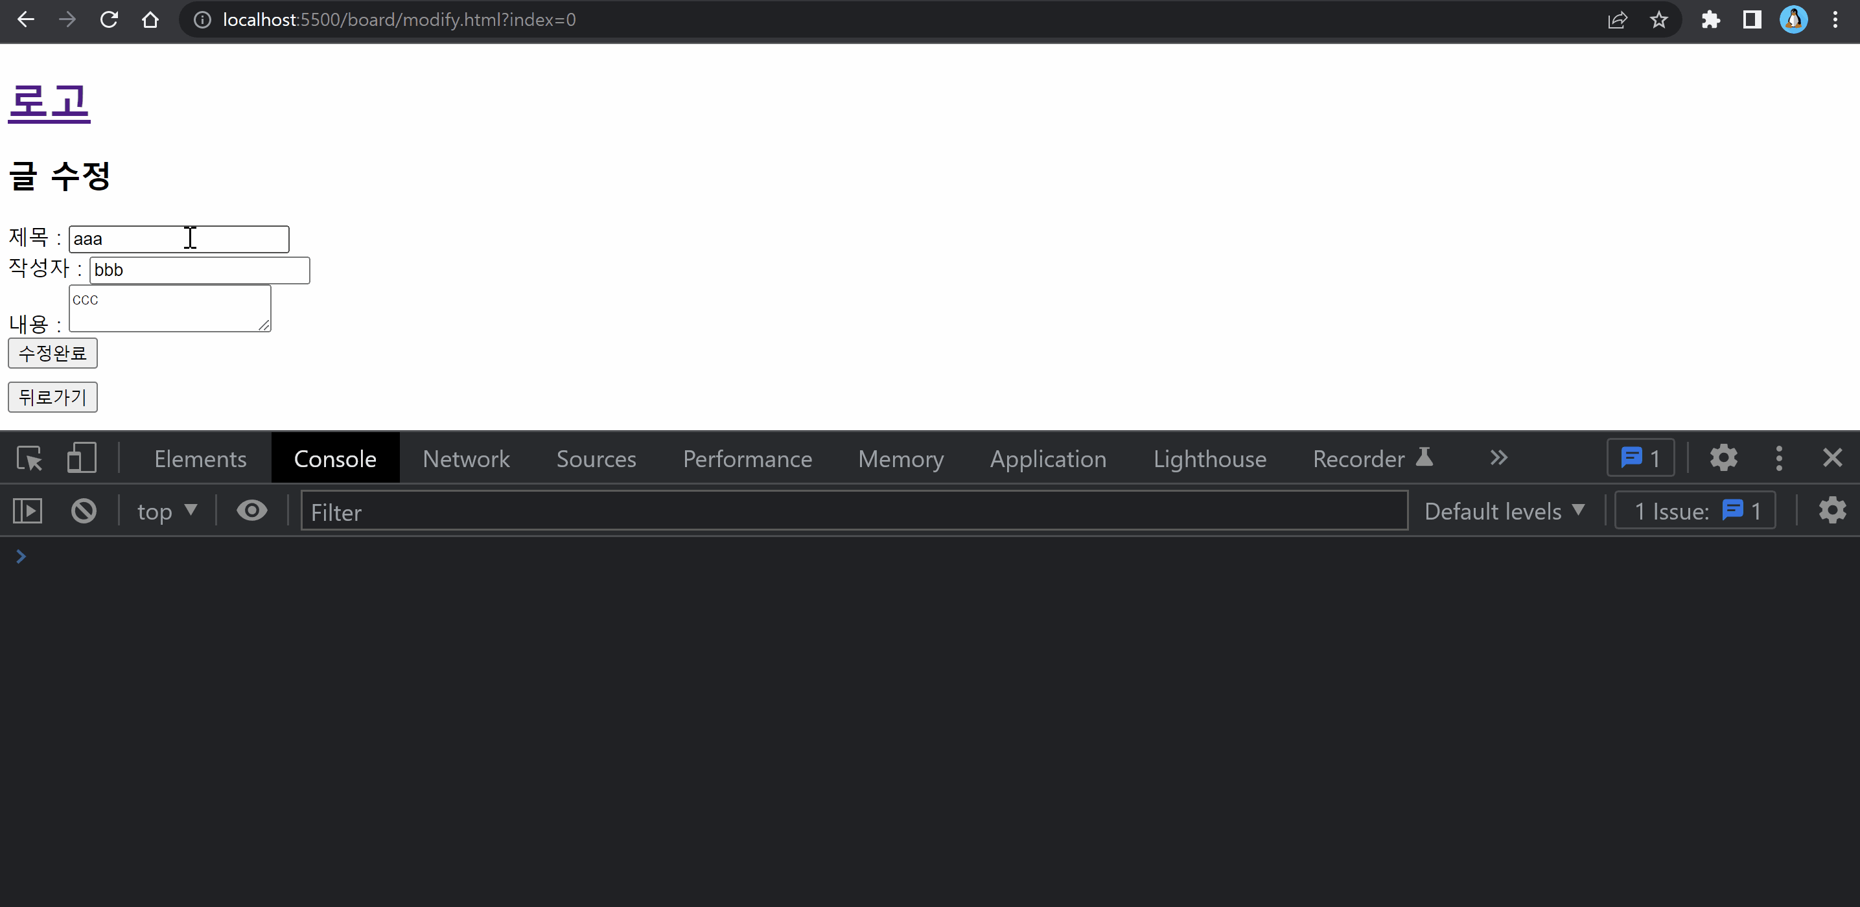Click the browser reload icon
The image size is (1860, 907).
click(109, 19)
